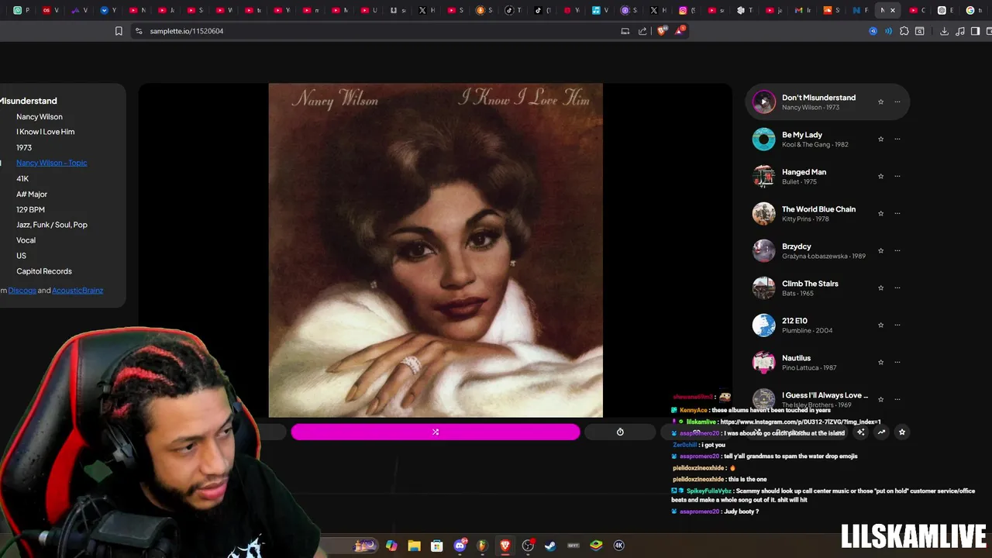Open the more menu for Be My Lady
This screenshot has height=558, width=992.
(897, 139)
